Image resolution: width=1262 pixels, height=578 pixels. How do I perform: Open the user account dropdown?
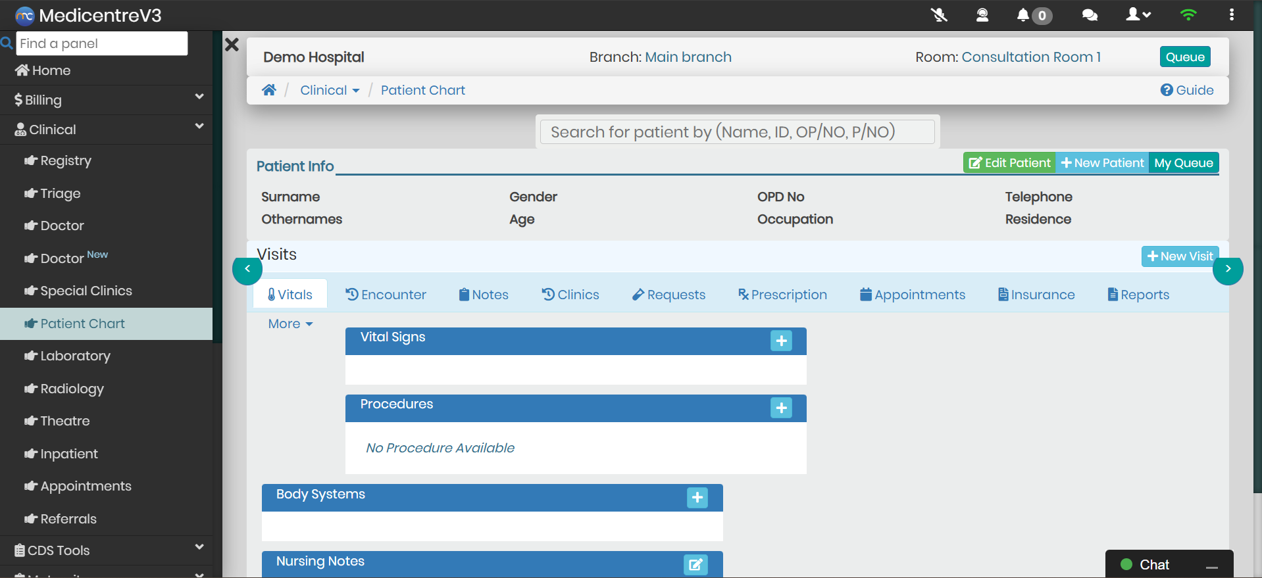click(x=1138, y=15)
